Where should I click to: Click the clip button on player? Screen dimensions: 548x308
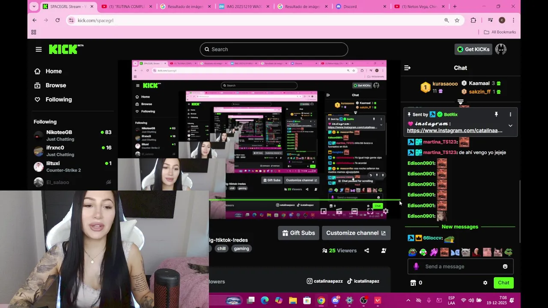(339, 211)
